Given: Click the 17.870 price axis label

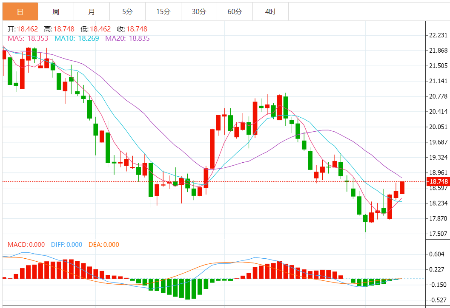Looking at the screenshot, I should pos(438,218).
